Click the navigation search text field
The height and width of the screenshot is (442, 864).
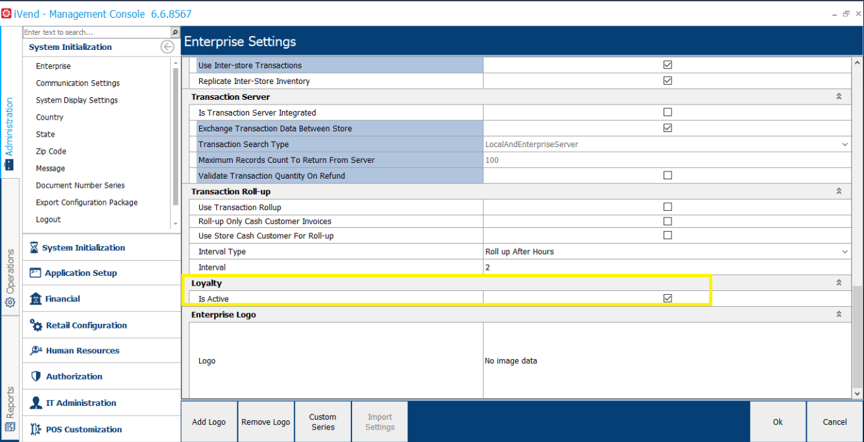97,32
